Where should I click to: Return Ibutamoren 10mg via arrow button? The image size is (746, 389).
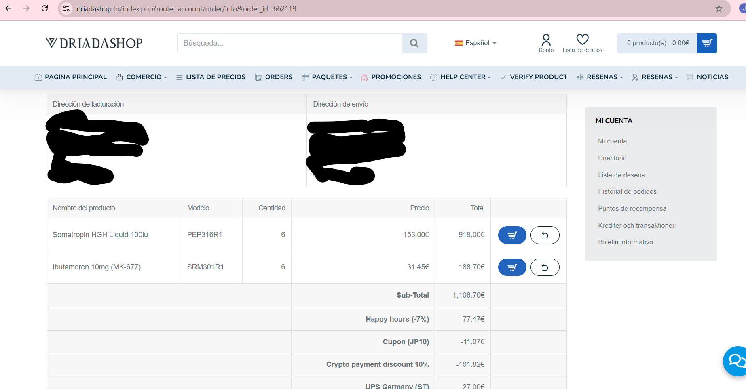pos(545,267)
